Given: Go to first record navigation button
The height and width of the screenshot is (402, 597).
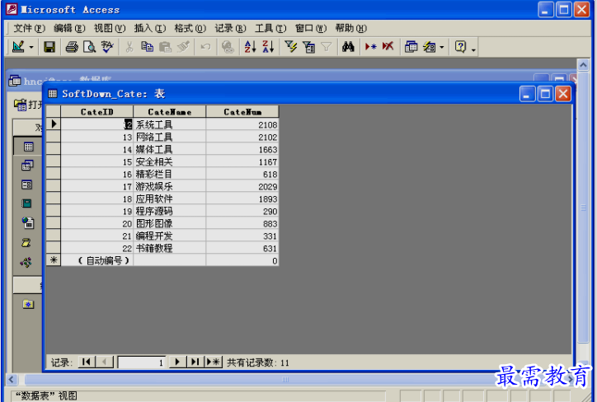Looking at the screenshot, I should pyautogui.click(x=87, y=362).
